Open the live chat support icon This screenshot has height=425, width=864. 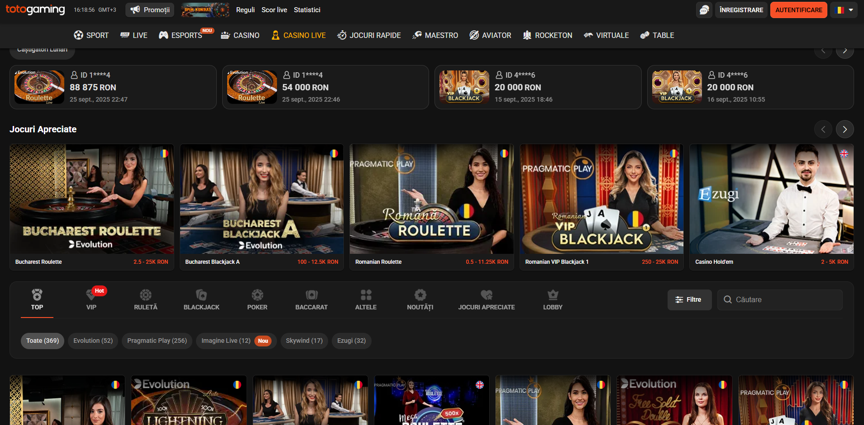(x=704, y=10)
